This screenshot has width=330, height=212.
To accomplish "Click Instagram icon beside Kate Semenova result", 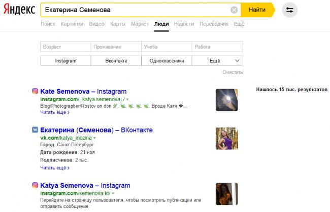I will 35,92.
